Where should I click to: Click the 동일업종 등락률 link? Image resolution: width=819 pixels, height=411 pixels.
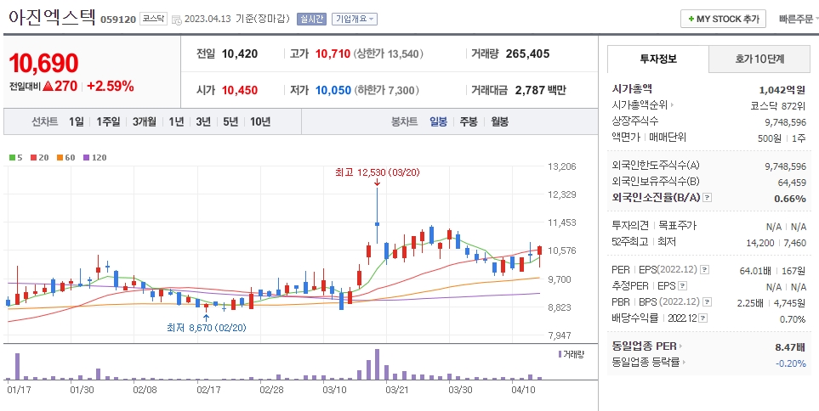[x=646, y=362]
